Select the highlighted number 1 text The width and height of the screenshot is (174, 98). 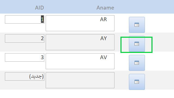click(x=42, y=19)
